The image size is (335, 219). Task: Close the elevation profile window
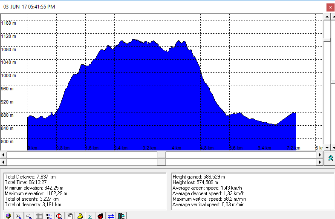[330, 7]
